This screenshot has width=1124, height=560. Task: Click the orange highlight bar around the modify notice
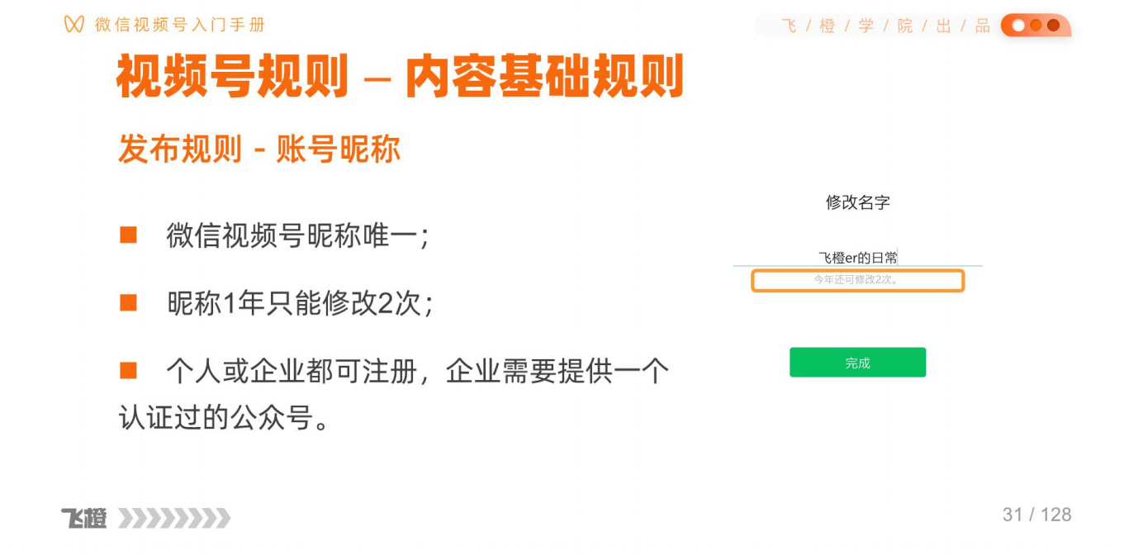point(857,281)
